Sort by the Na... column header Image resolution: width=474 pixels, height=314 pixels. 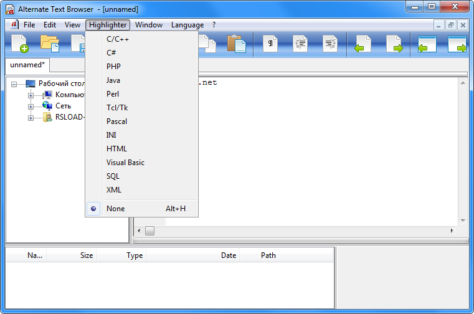26,255
